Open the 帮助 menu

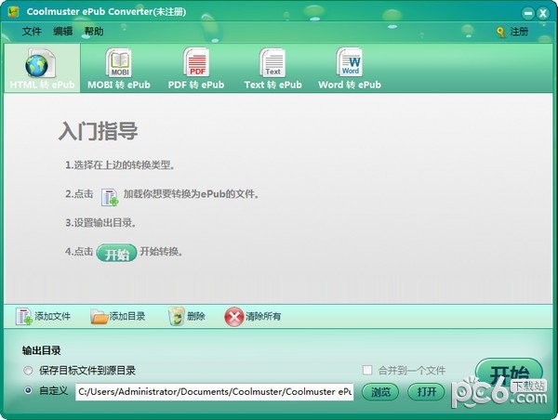[x=94, y=32]
